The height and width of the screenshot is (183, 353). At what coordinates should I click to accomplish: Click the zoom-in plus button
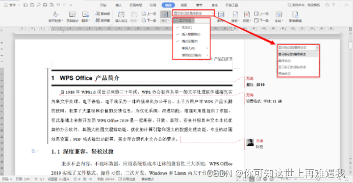point(340,179)
